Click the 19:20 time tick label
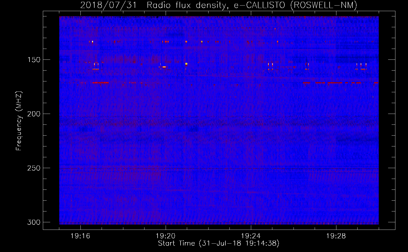408x252 pixels. [166, 236]
